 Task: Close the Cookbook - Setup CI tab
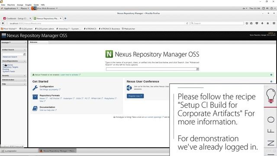click(30, 18)
